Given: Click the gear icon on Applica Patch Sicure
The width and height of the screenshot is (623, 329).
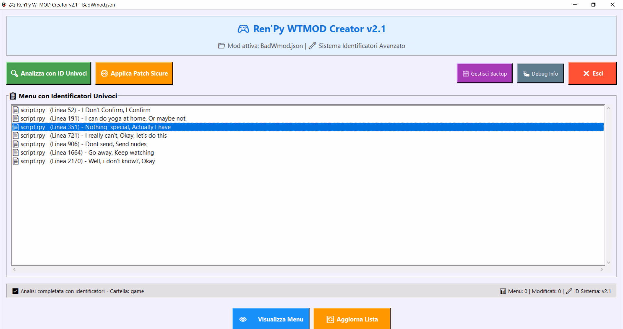Looking at the screenshot, I should point(104,73).
